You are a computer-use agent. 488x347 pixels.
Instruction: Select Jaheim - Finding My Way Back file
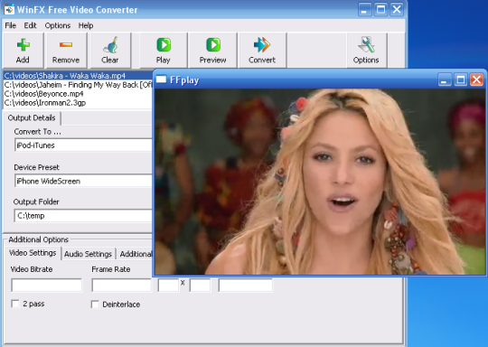point(78,85)
